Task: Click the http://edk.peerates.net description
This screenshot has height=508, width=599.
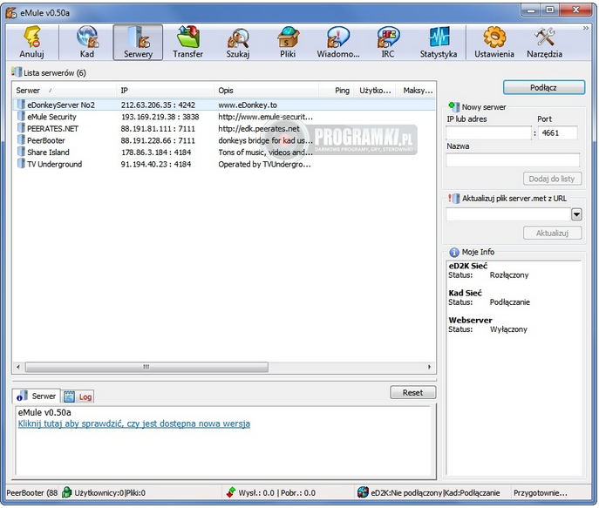Action: point(259,129)
